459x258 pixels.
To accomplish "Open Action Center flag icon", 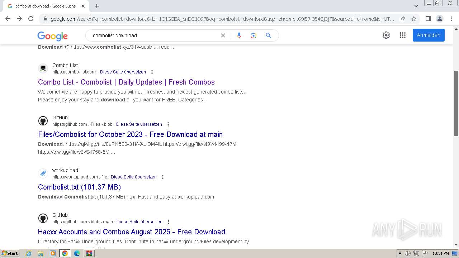I will 425,253.
